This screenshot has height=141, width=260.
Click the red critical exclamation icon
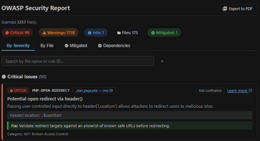coord(7,33)
